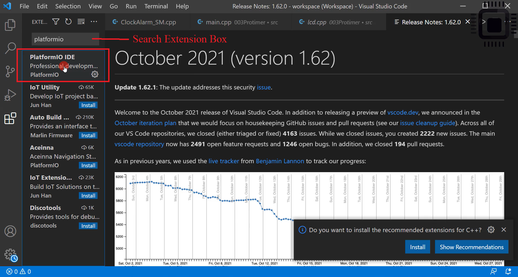This screenshot has width=518, height=277.
Task: Open the Manage gear in activity bar
Action: [x=11, y=255]
